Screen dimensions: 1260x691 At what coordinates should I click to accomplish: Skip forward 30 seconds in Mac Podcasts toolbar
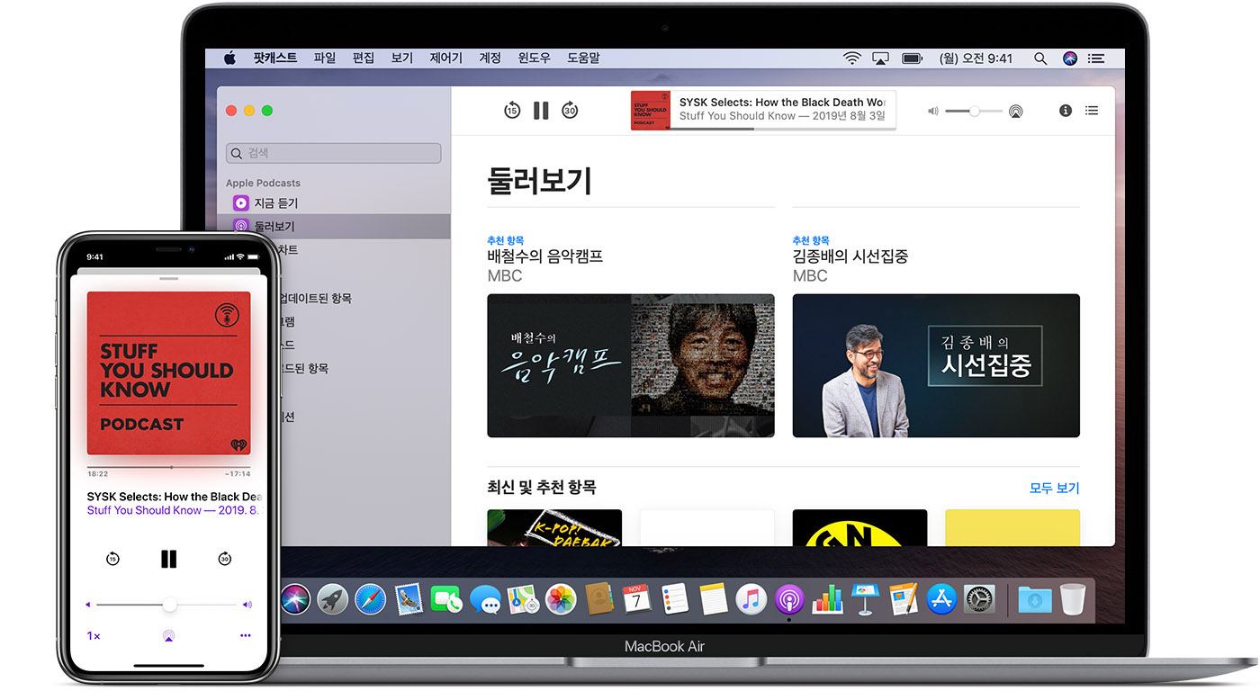point(570,111)
